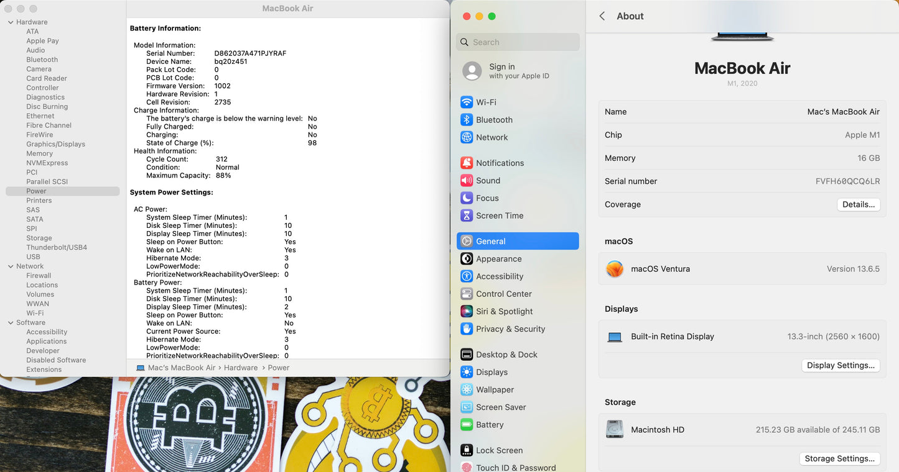
Task: Open Wi-Fi settings via its icon
Action: pos(467,102)
